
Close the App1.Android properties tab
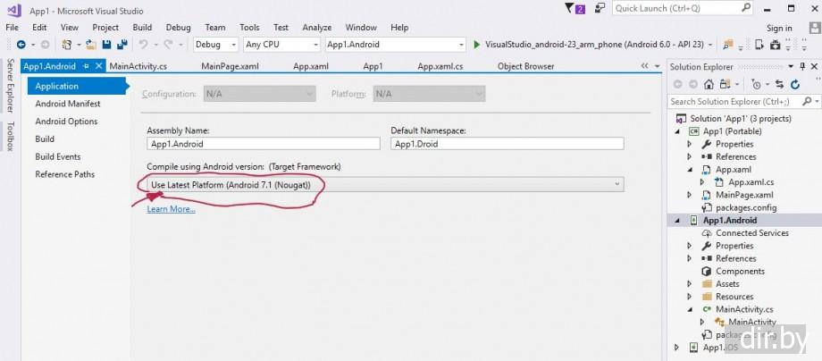click(97, 66)
